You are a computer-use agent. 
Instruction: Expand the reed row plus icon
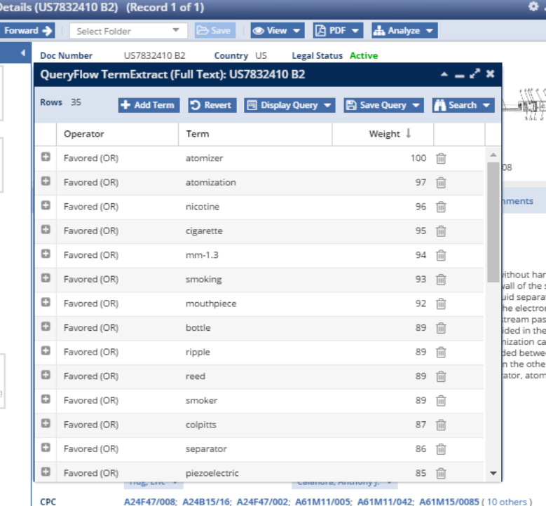(x=46, y=375)
